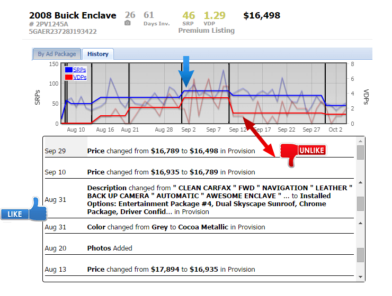Select the Aug 31 Description changed entry
The height and width of the screenshot is (296, 392).
[x=199, y=200]
